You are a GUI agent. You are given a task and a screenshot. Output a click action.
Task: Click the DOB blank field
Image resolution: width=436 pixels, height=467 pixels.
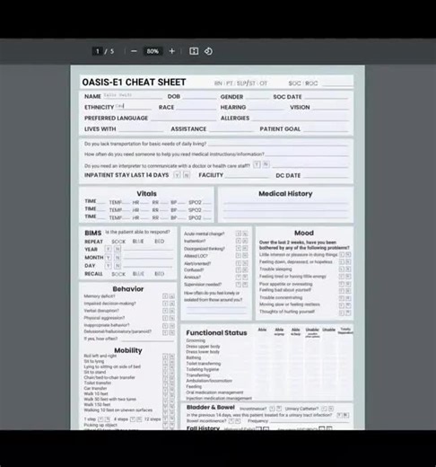[x=199, y=96]
